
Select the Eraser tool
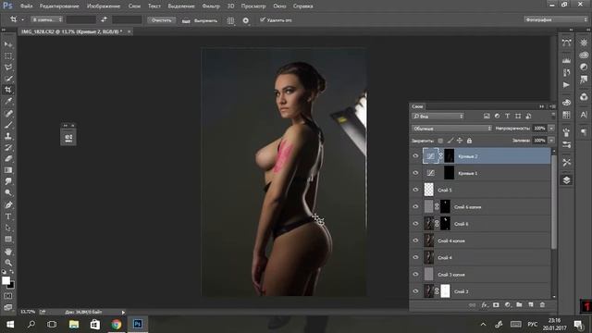click(x=8, y=158)
